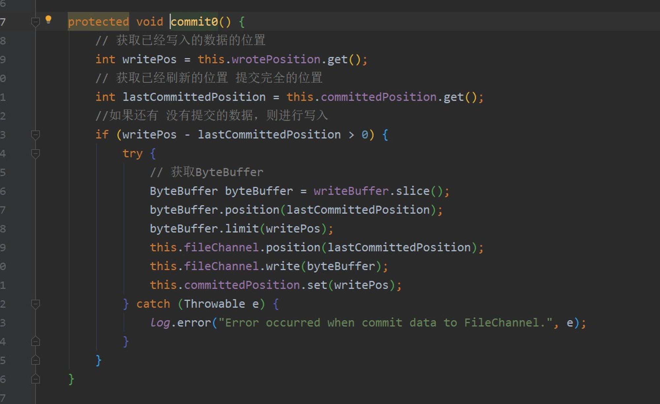Click string 'Error occurred when commit data to FileChannel.'
The width and height of the screenshot is (660, 404).
385,323
